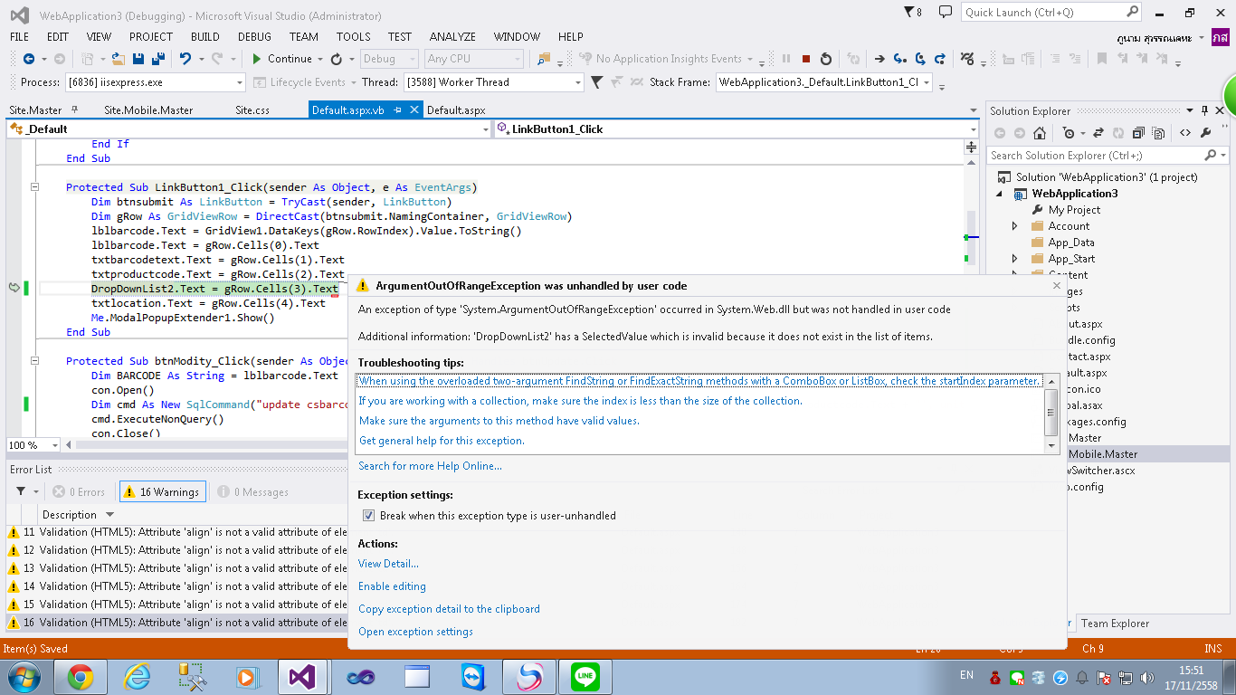The width and height of the screenshot is (1236, 695).
Task: Click the Navigate Backward arrow in the toolbar
Action: pos(29,59)
